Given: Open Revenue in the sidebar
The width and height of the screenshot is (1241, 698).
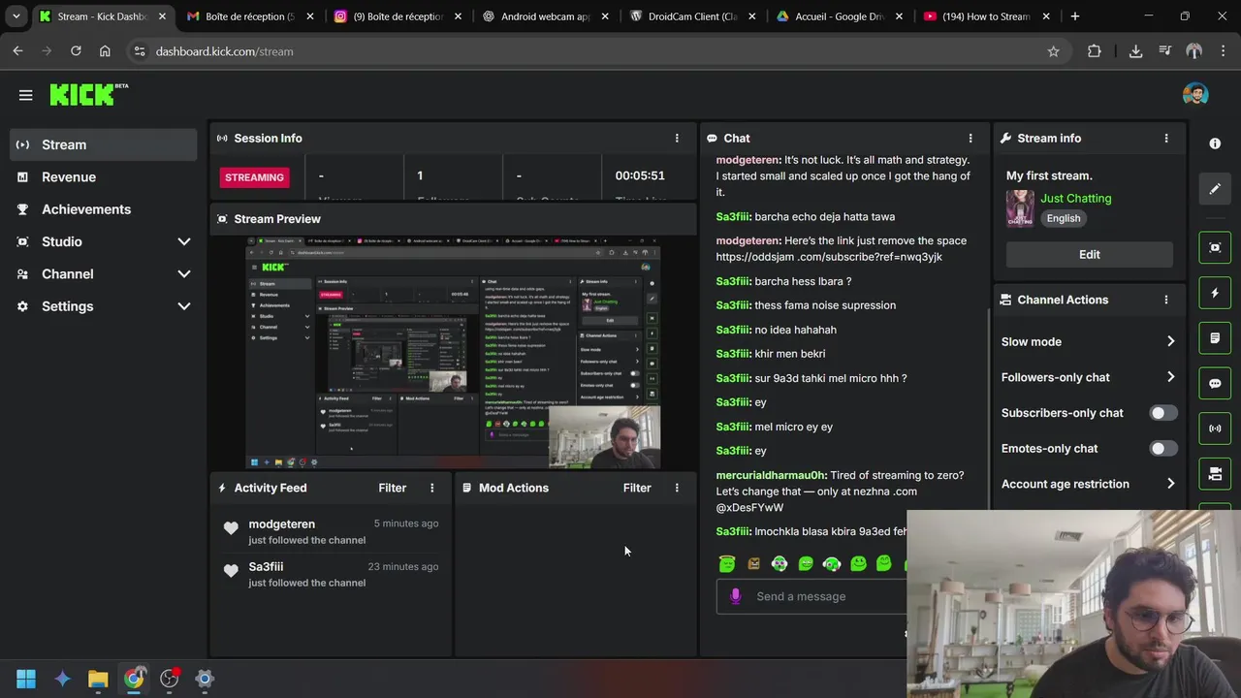Looking at the screenshot, I should 103,177.
